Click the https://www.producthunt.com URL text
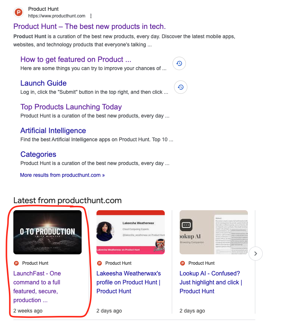 point(57,16)
